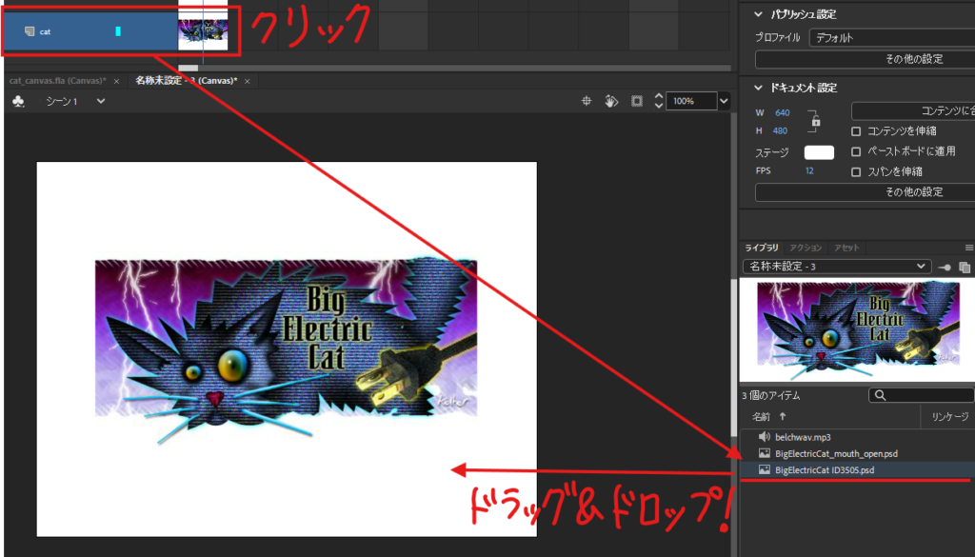The height and width of the screenshot is (557, 975).
Task: Click the white ステージ color swatch
Action: tap(819, 152)
